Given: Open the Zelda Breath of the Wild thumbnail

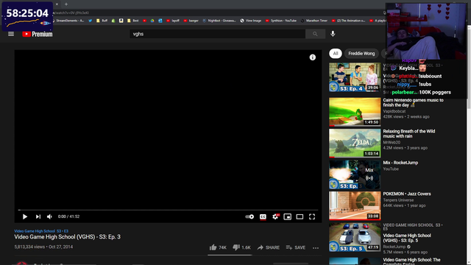Looking at the screenshot, I should [x=355, y=144].
